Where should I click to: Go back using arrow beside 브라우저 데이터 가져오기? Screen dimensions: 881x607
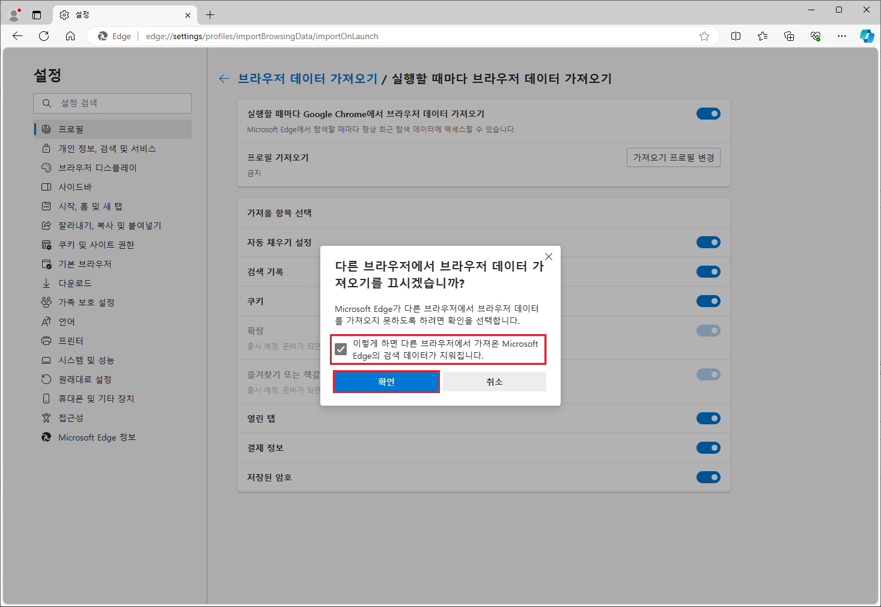tap(224, 79)
